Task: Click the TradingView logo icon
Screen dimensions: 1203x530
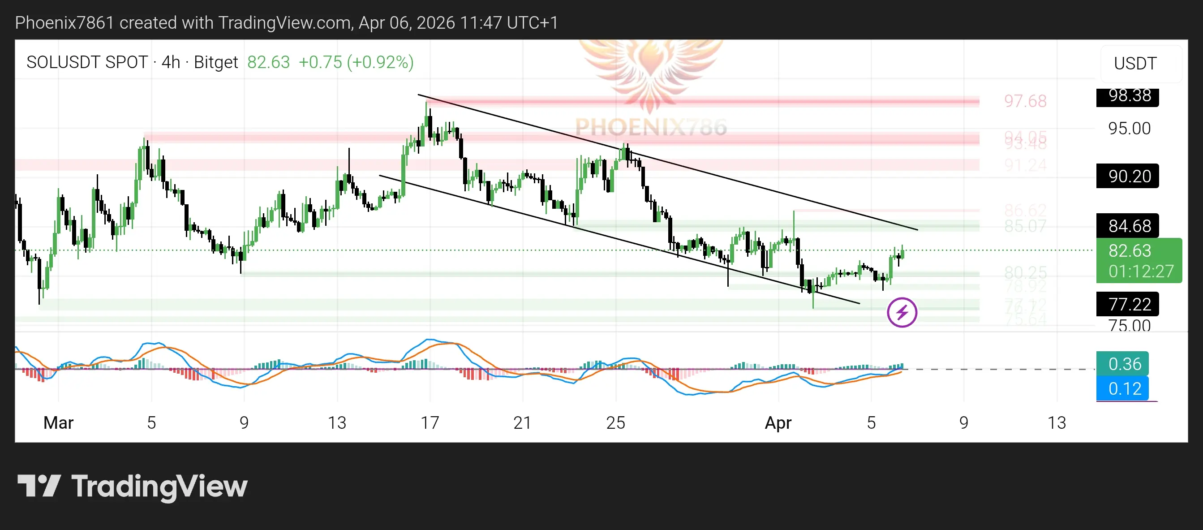Action: (x=39, y=486)
